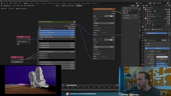The width and height of the screenshot is (171, 96).
Task: Select Base_Soil-dry.001 material slot in Properties
Action: coord(156,33)
